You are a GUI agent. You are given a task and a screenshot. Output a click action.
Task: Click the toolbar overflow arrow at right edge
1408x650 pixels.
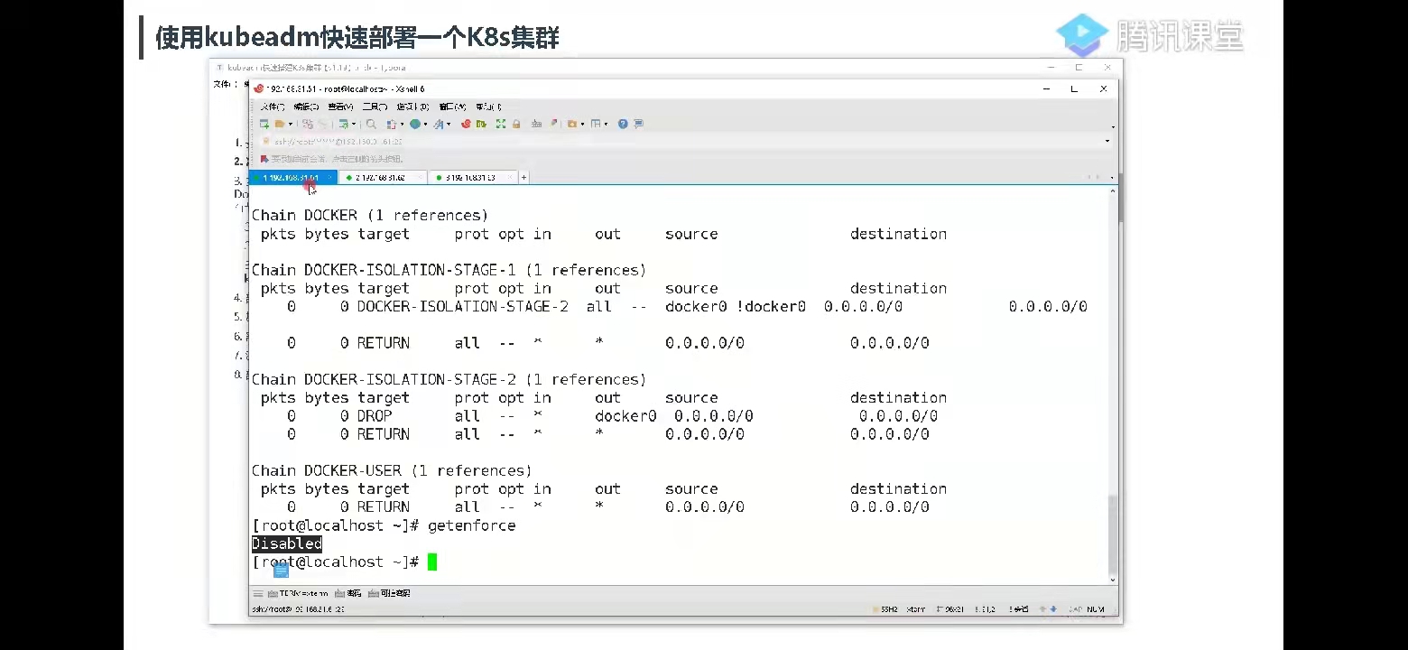point(1113,127)
